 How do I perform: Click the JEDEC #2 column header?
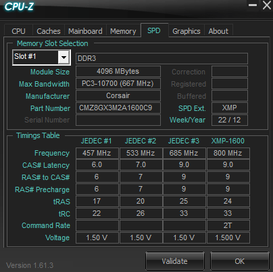coord(141,141)
